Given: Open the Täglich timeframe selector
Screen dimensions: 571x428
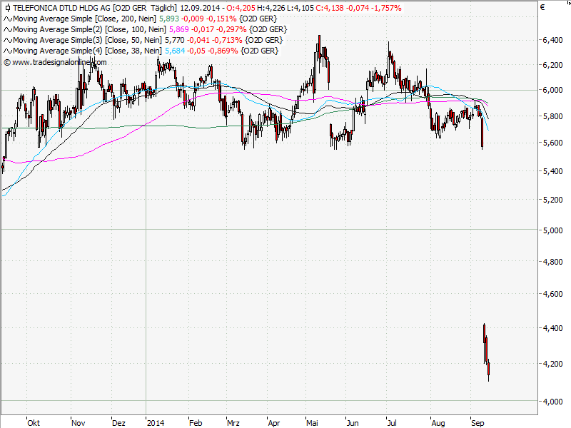Looking at the screenshot, I should click(x=161, y=9).
